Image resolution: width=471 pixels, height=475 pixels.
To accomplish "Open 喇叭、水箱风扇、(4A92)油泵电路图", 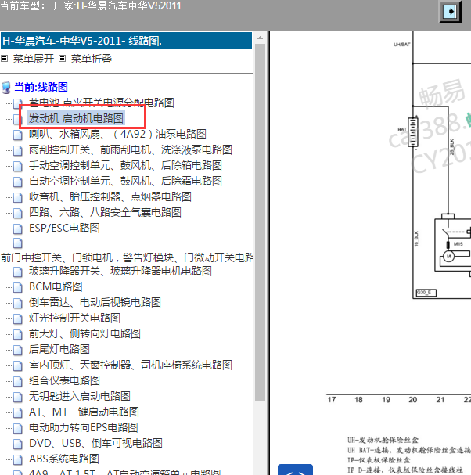I will (117, 134).
